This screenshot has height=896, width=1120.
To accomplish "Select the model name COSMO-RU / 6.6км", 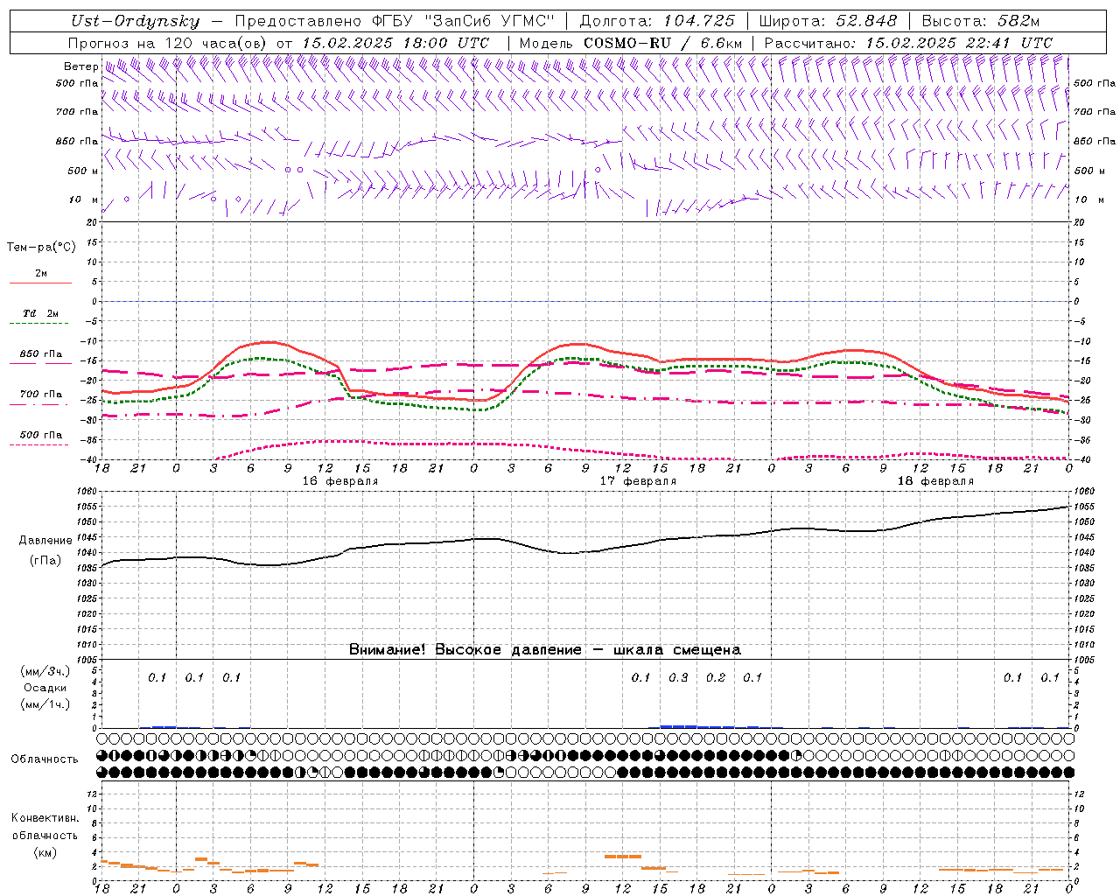I will point(662,43).
